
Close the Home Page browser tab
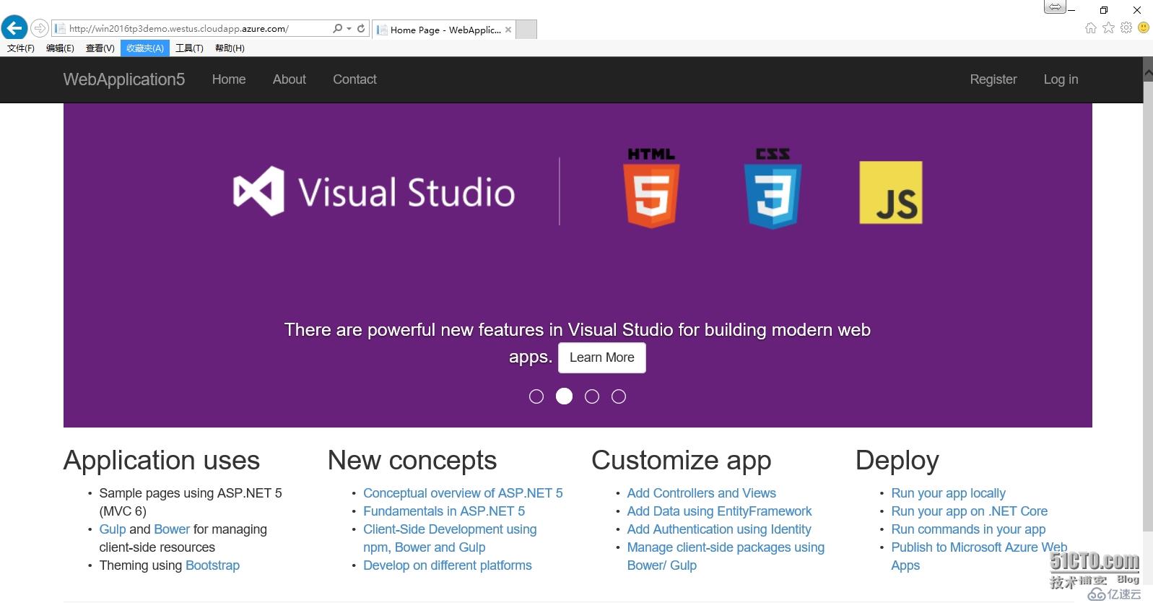point(508,30)
